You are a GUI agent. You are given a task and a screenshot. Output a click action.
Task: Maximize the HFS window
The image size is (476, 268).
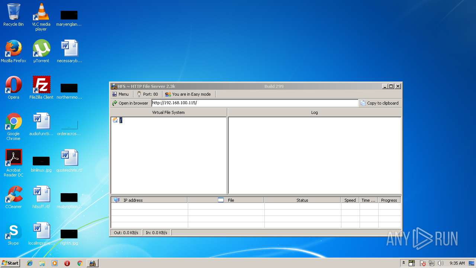coord(391,86)
